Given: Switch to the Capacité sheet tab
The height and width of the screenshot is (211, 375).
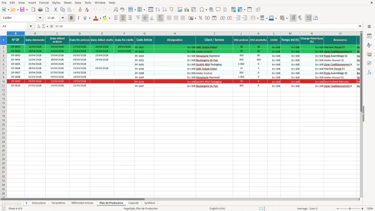Looking at the screenshot, I should [x=133, y=203].
